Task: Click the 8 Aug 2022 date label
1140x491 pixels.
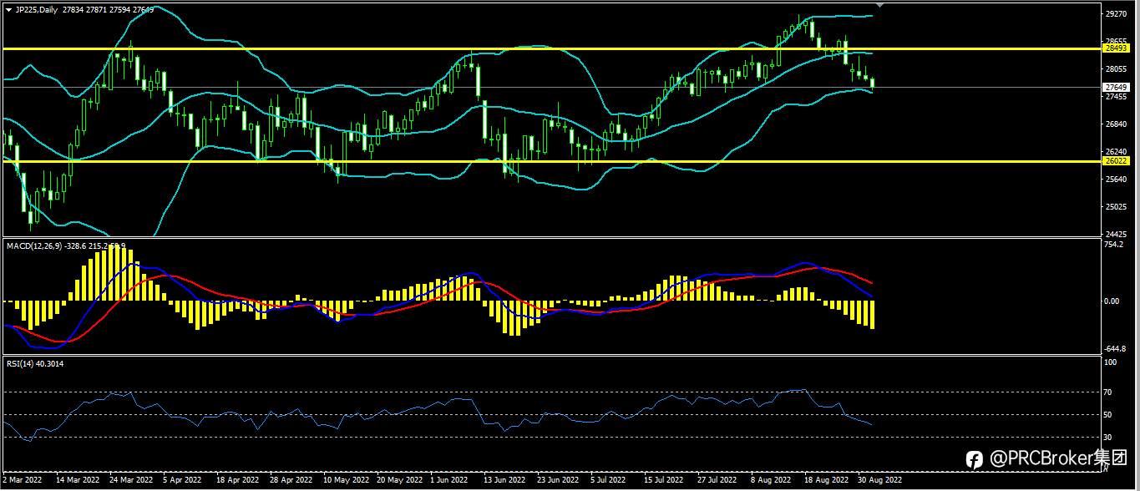Action: click(771, 480)
